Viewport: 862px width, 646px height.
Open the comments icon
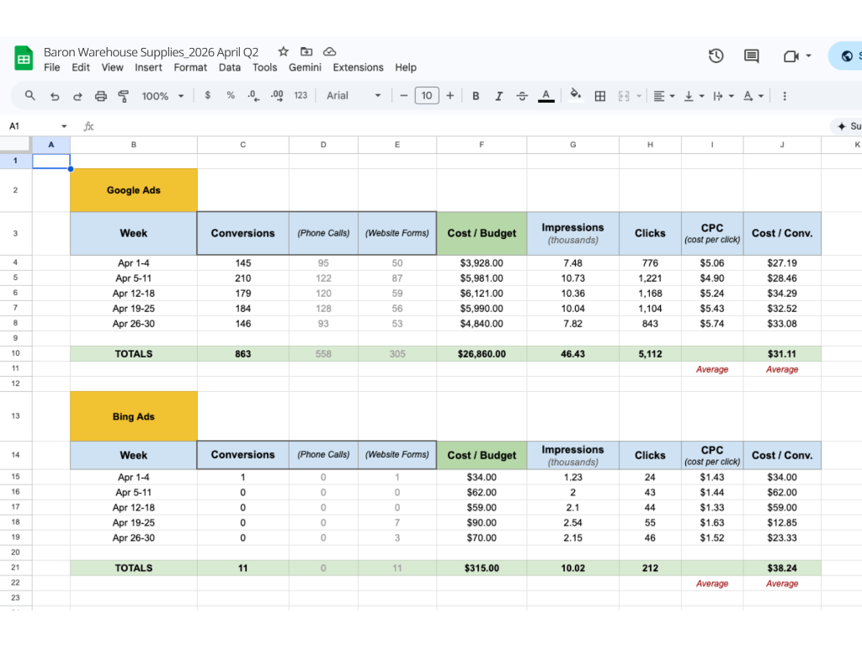point(752,56)
